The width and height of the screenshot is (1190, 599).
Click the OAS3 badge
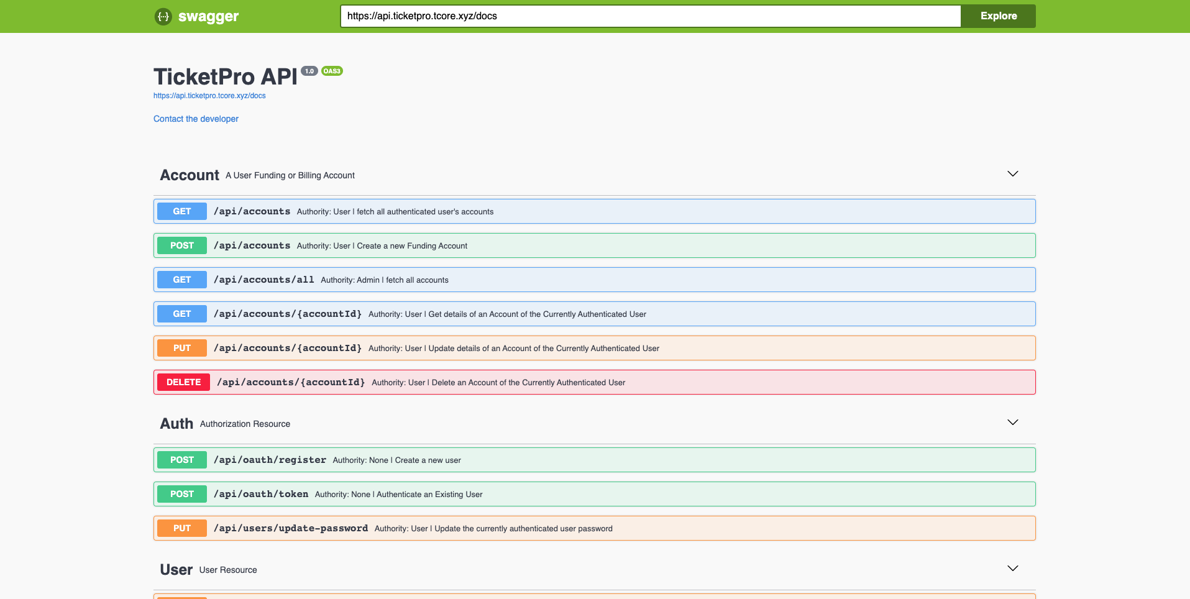click(x=332, y=71)
